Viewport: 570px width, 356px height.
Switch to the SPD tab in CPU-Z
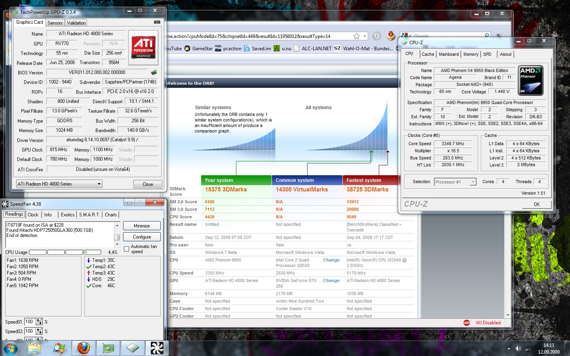pos(487,54)
